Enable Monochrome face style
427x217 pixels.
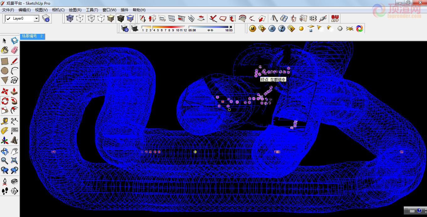tap(130, 18)
